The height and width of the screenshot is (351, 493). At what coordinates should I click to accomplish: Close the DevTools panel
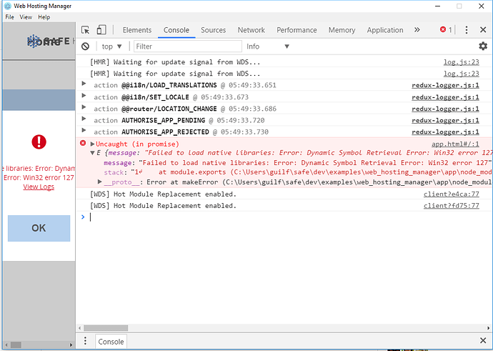(483, 30)
